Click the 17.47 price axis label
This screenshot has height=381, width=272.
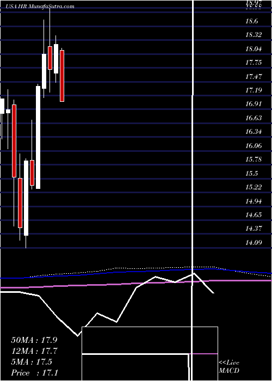[x=254, y=77]
